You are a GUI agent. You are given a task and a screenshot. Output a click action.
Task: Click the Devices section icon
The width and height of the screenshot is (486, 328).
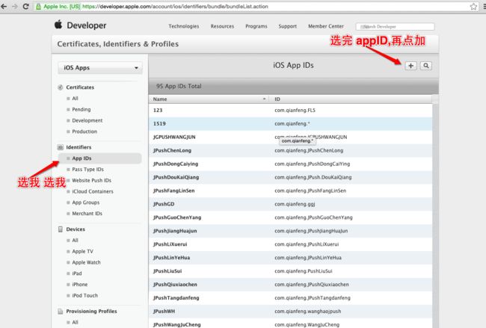click(61, 229)
